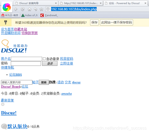Image resolution: width=149 pixels, height=133 pixels.
Task: Click the hot search 活动 link
Action: coord(61,82)
